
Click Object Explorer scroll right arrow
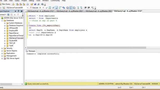point(22,84)
